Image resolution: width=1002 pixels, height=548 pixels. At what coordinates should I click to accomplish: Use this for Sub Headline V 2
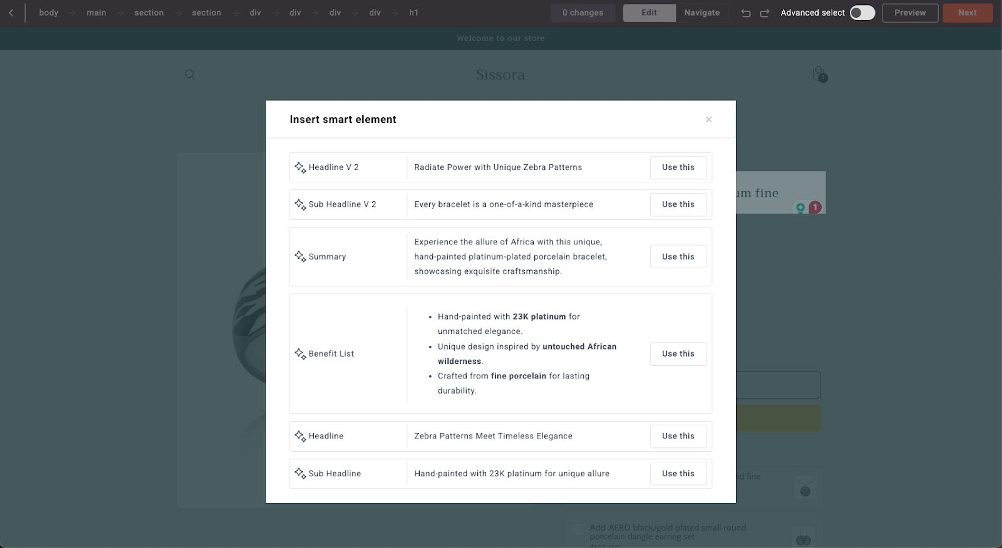(x=678, y=204)
